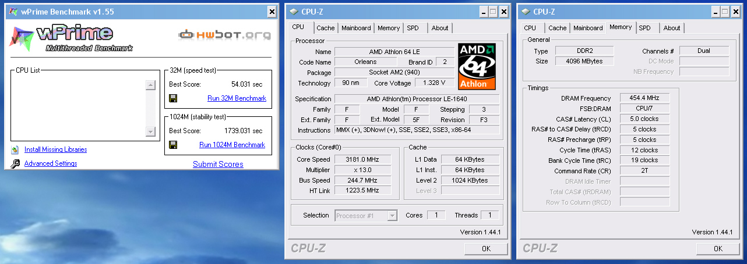Click OK in the CPU-Z Memory window
The width and height of the screenshot is (747, 264).
(718, 248)
